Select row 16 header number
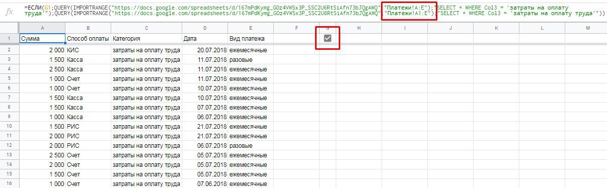607x188 pixels. 10,183
